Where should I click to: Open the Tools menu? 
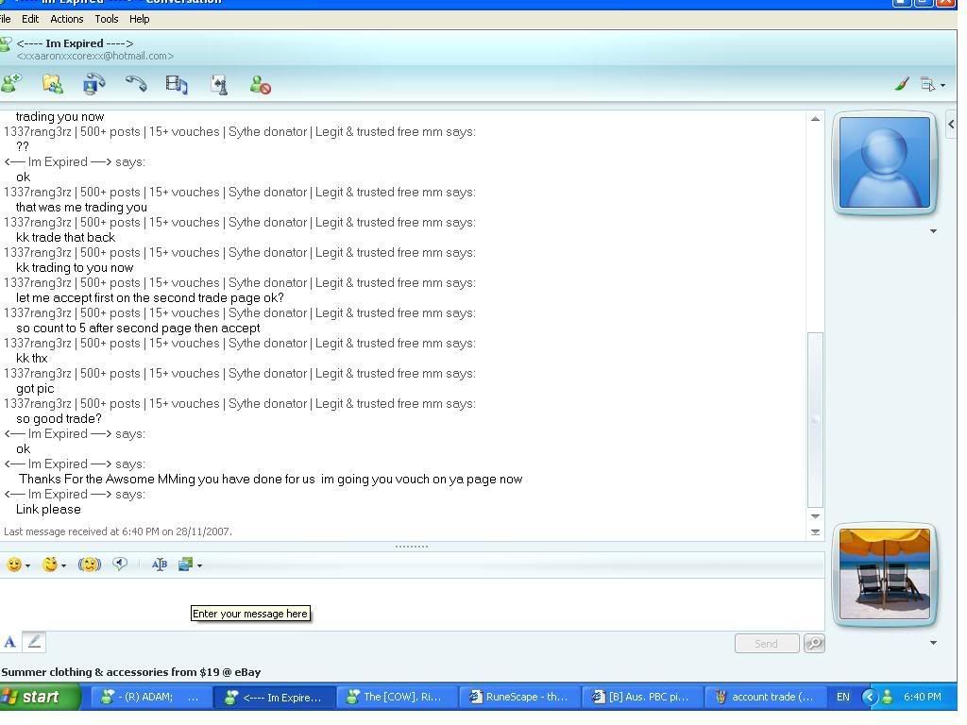click(x=106, y=19)
